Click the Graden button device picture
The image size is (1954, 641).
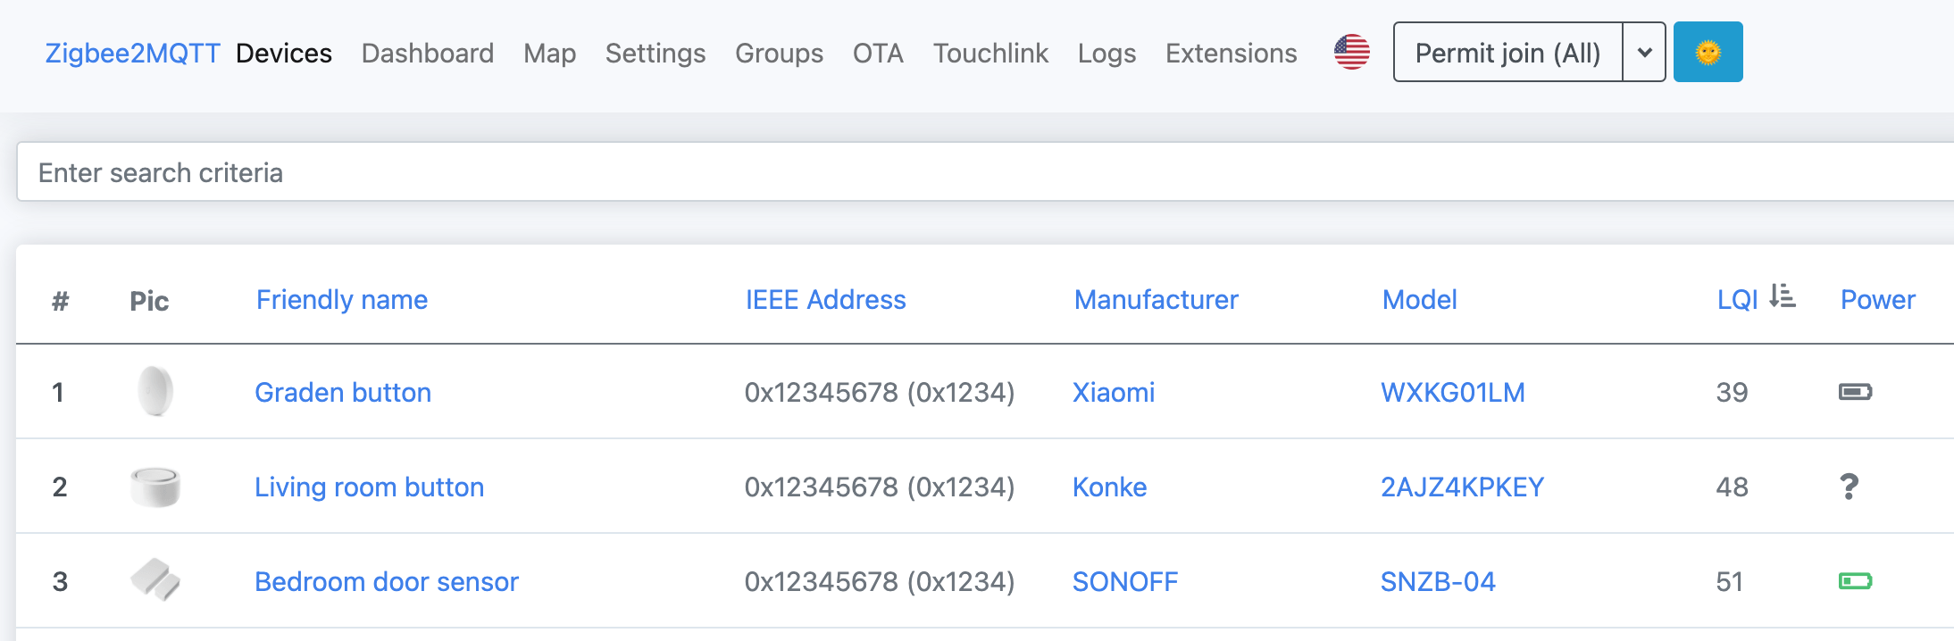155,391
